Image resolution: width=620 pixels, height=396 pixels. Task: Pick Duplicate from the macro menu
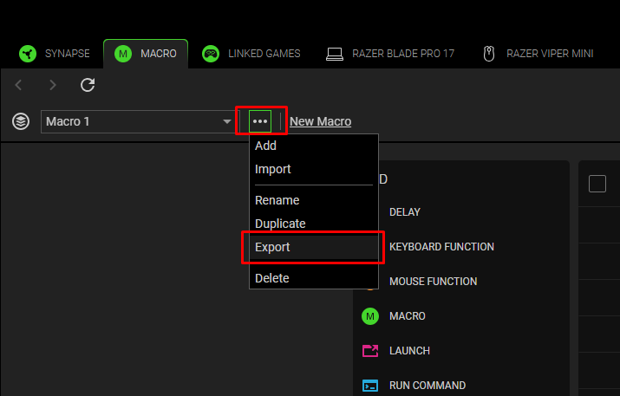pyautogui.click(x=280, y=224)
